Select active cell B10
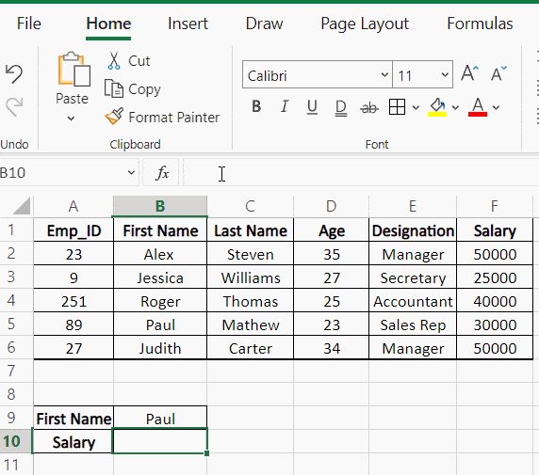Image resolution: width=539 pixels, height=475 pixels. pos(160,441)
